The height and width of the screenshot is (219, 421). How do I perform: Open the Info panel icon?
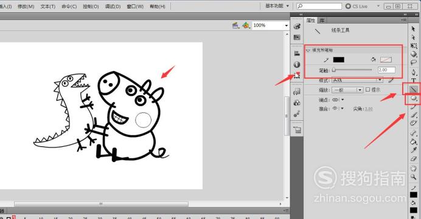[x=297, y=64]
